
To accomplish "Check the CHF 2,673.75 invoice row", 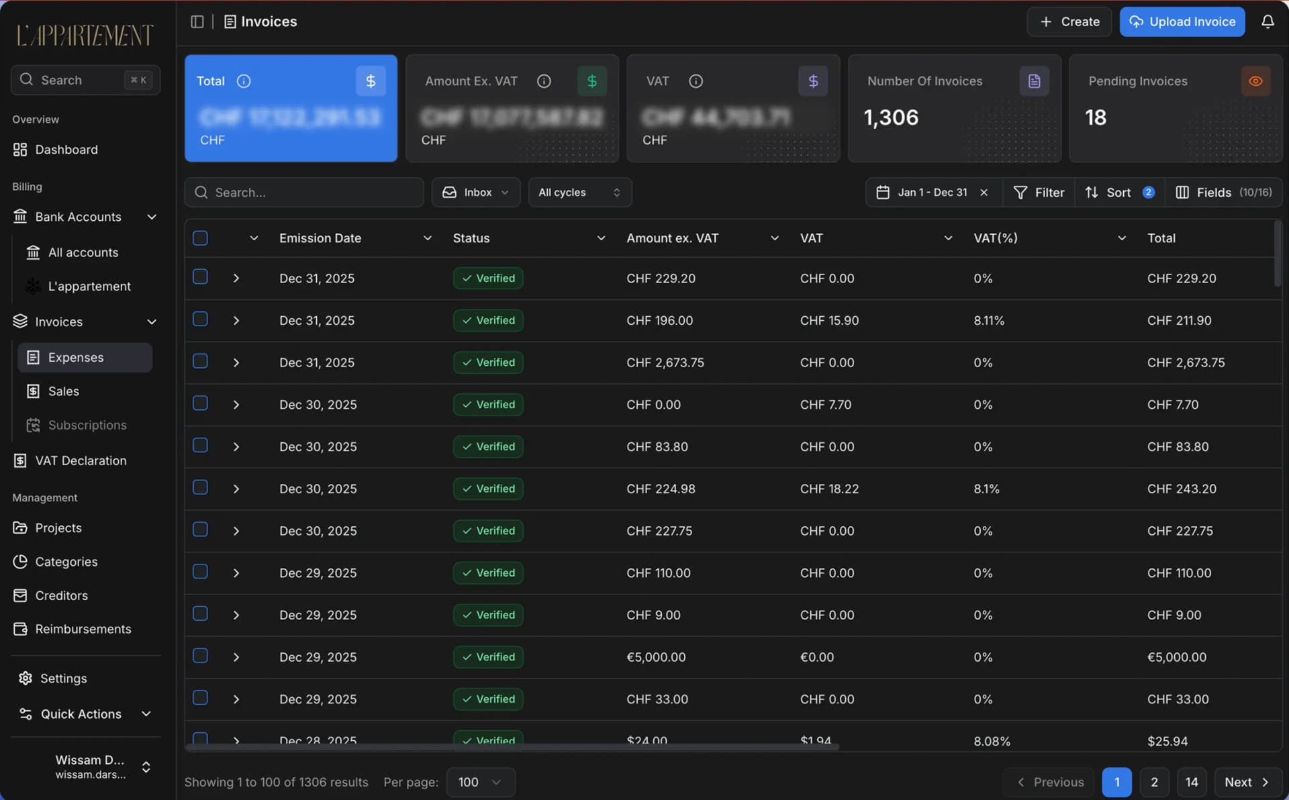I will pos(200,361).
